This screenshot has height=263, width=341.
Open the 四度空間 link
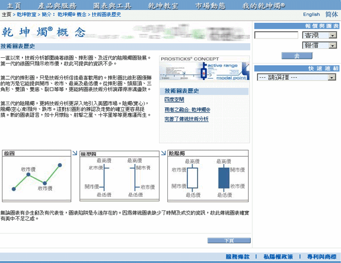[174, 99]
